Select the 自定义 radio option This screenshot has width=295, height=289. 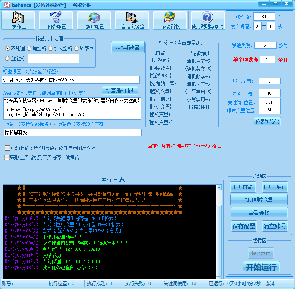point(8,58)
